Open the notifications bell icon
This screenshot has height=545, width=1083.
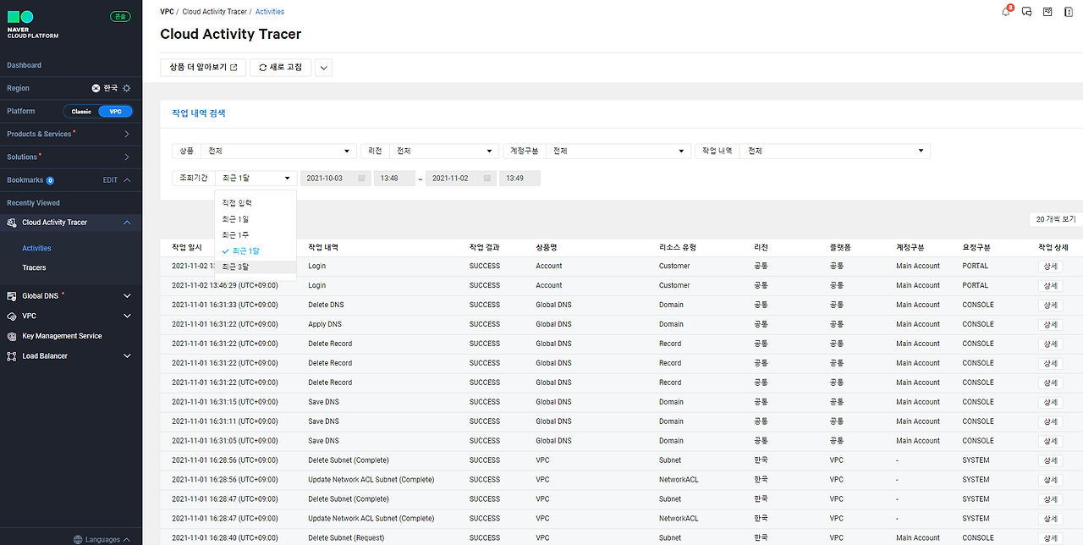(x=1006, y=12)
